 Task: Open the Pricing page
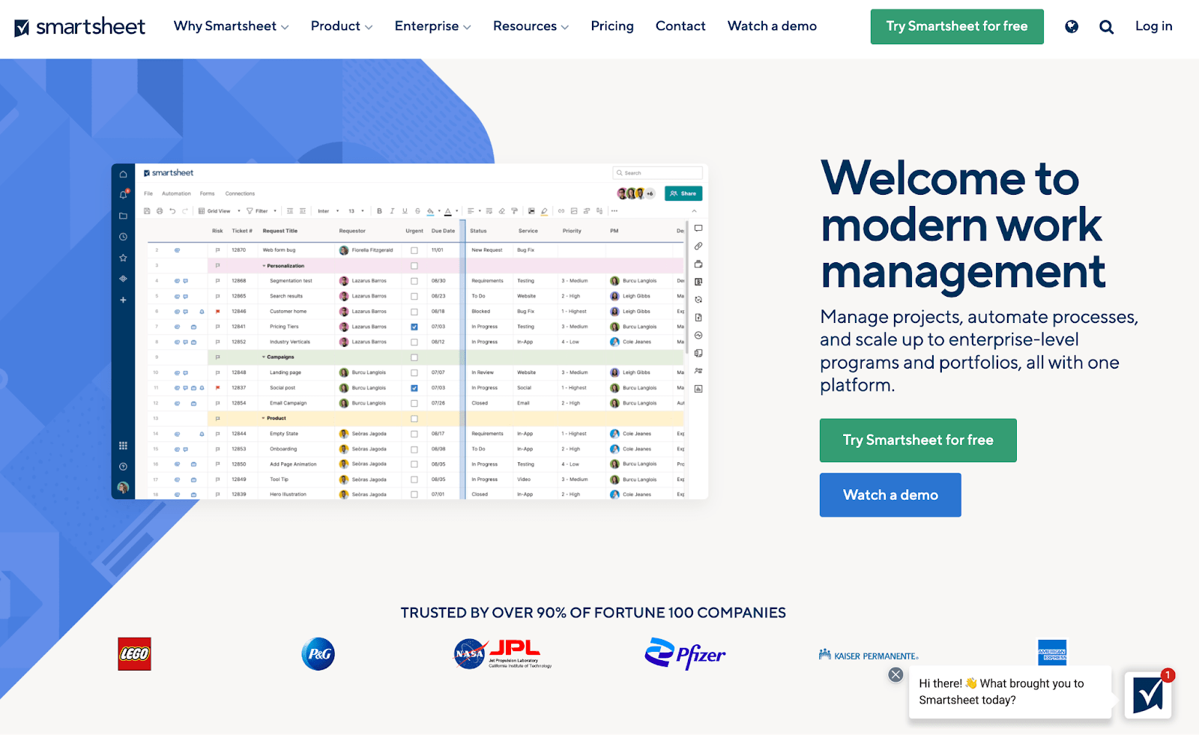click(612, 26)
